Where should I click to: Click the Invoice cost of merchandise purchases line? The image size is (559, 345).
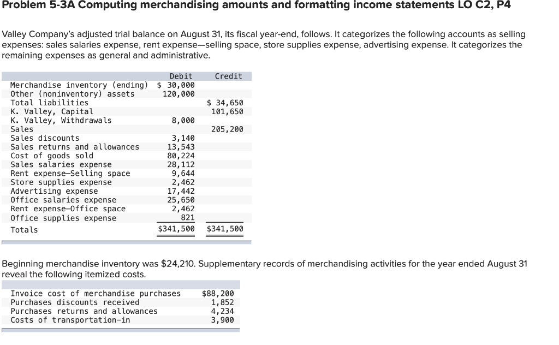pyautogui.click(x=96, y=293)
